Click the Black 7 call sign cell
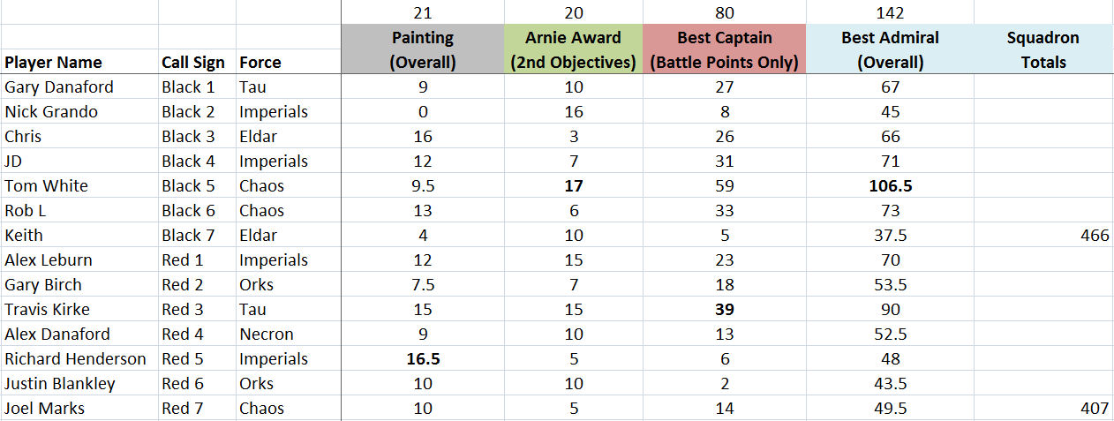1114x421 pixels. pyautogui.click(x=188, y=235)
